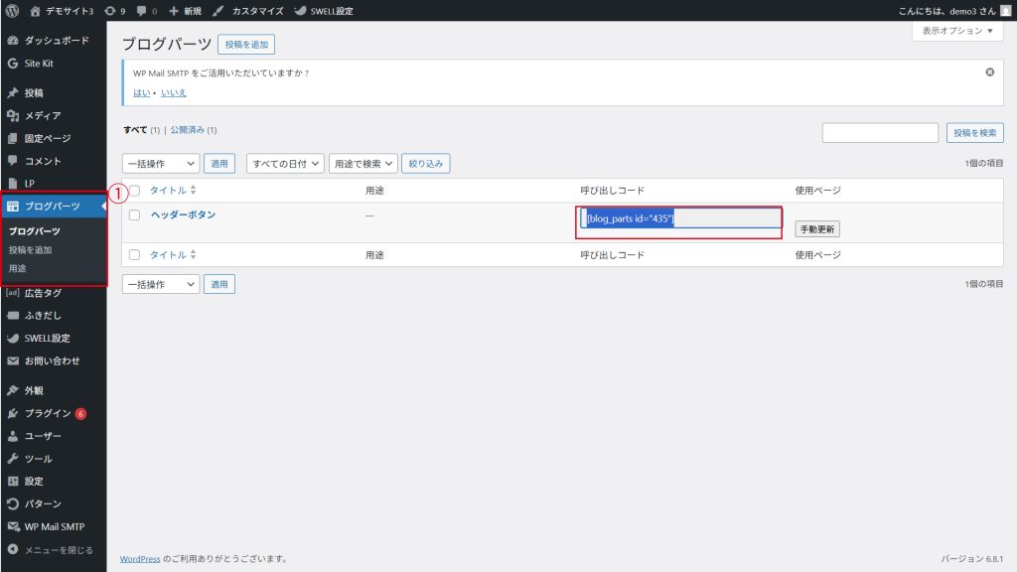Go to 投稿を追加 in the sidebar submenu
Screen dimensions: 1017x572
tap(30, 250)
